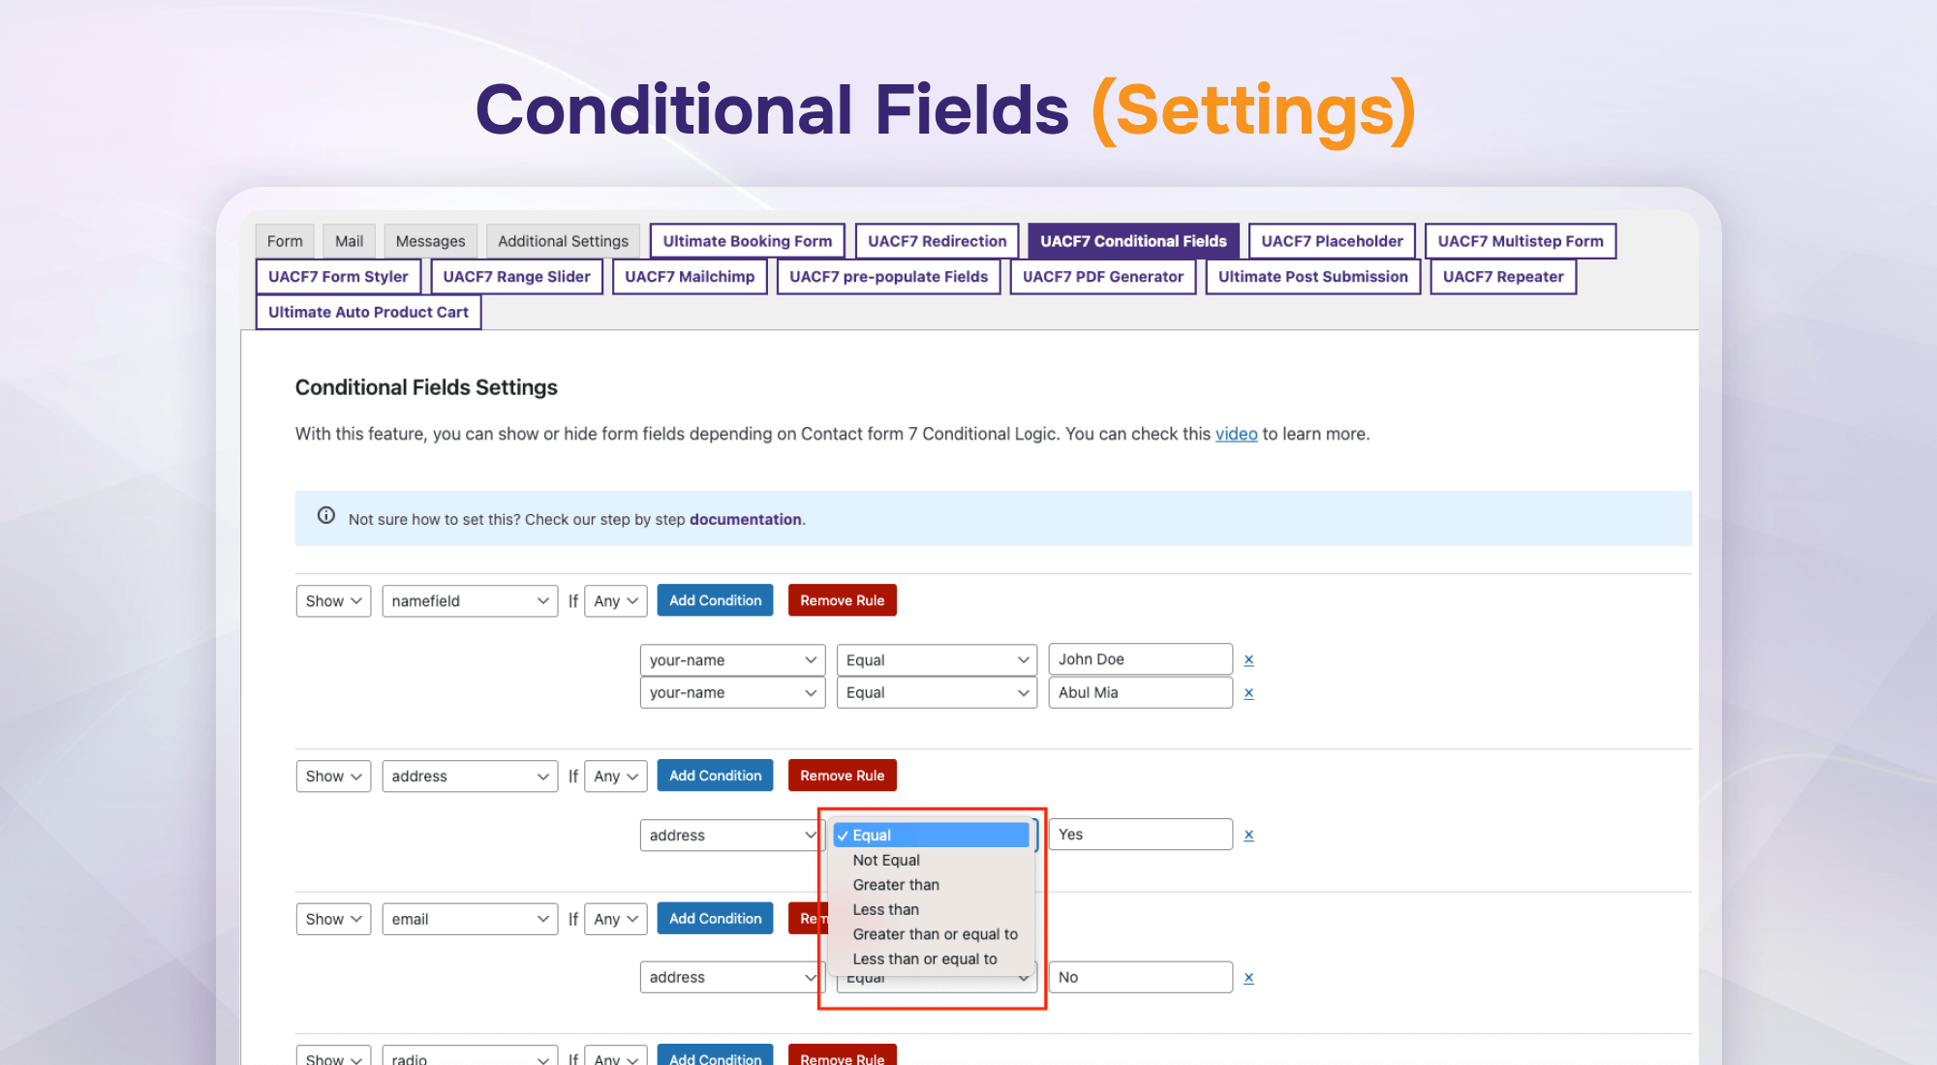1937x1065 pixels.
Task: Pick Less than or equal to option
Action: pos(931,958)
